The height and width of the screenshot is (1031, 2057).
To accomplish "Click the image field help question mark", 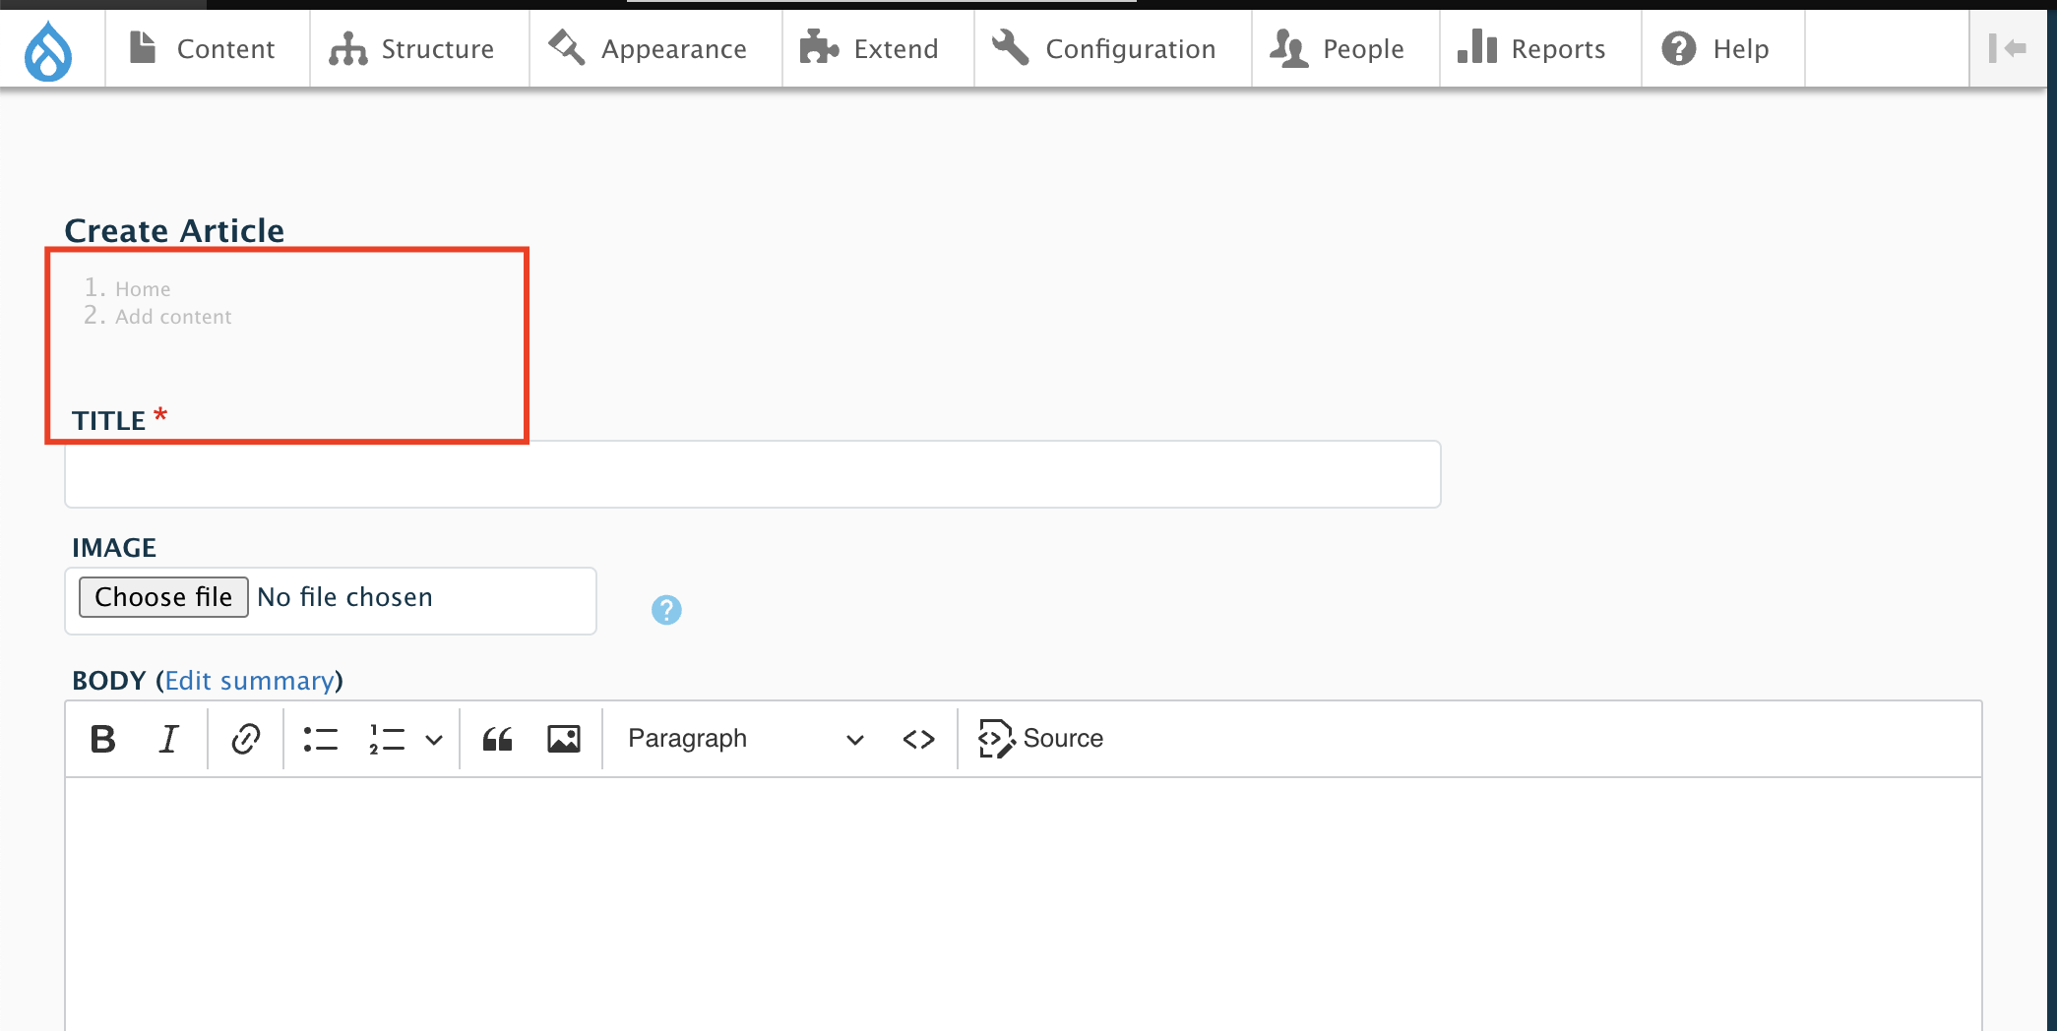I will tap(666, 610).
